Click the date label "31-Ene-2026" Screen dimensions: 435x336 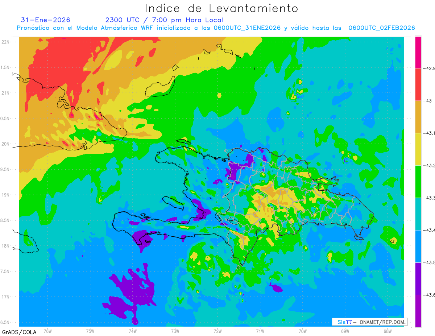[x=46, y=20]
